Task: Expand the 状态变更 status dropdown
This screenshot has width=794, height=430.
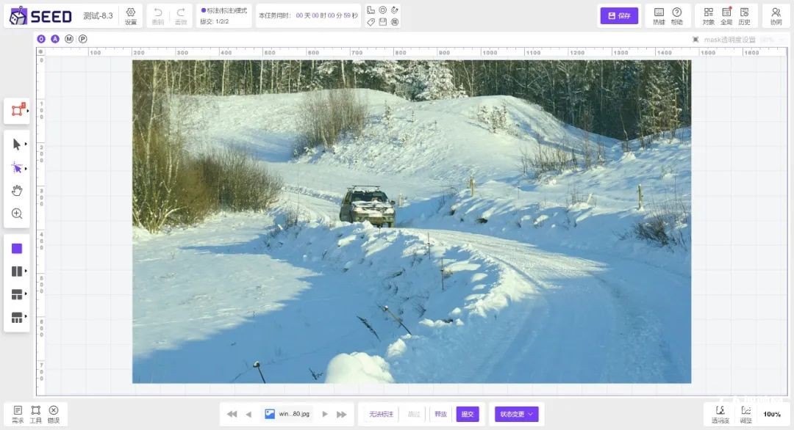Action: (x=516, y=414)
